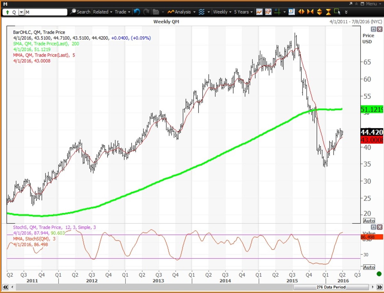The width and height of the screenshot is (384, 293).
Task: Toggle Auto scaling on the price axis
Action: pyautogui.click(x=369, y=221)
